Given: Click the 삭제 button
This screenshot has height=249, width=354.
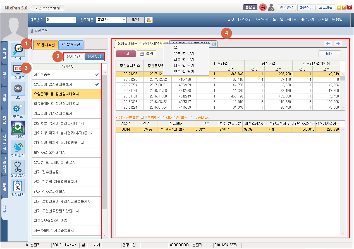Looking at the screenshot, I should click(126, 54).
